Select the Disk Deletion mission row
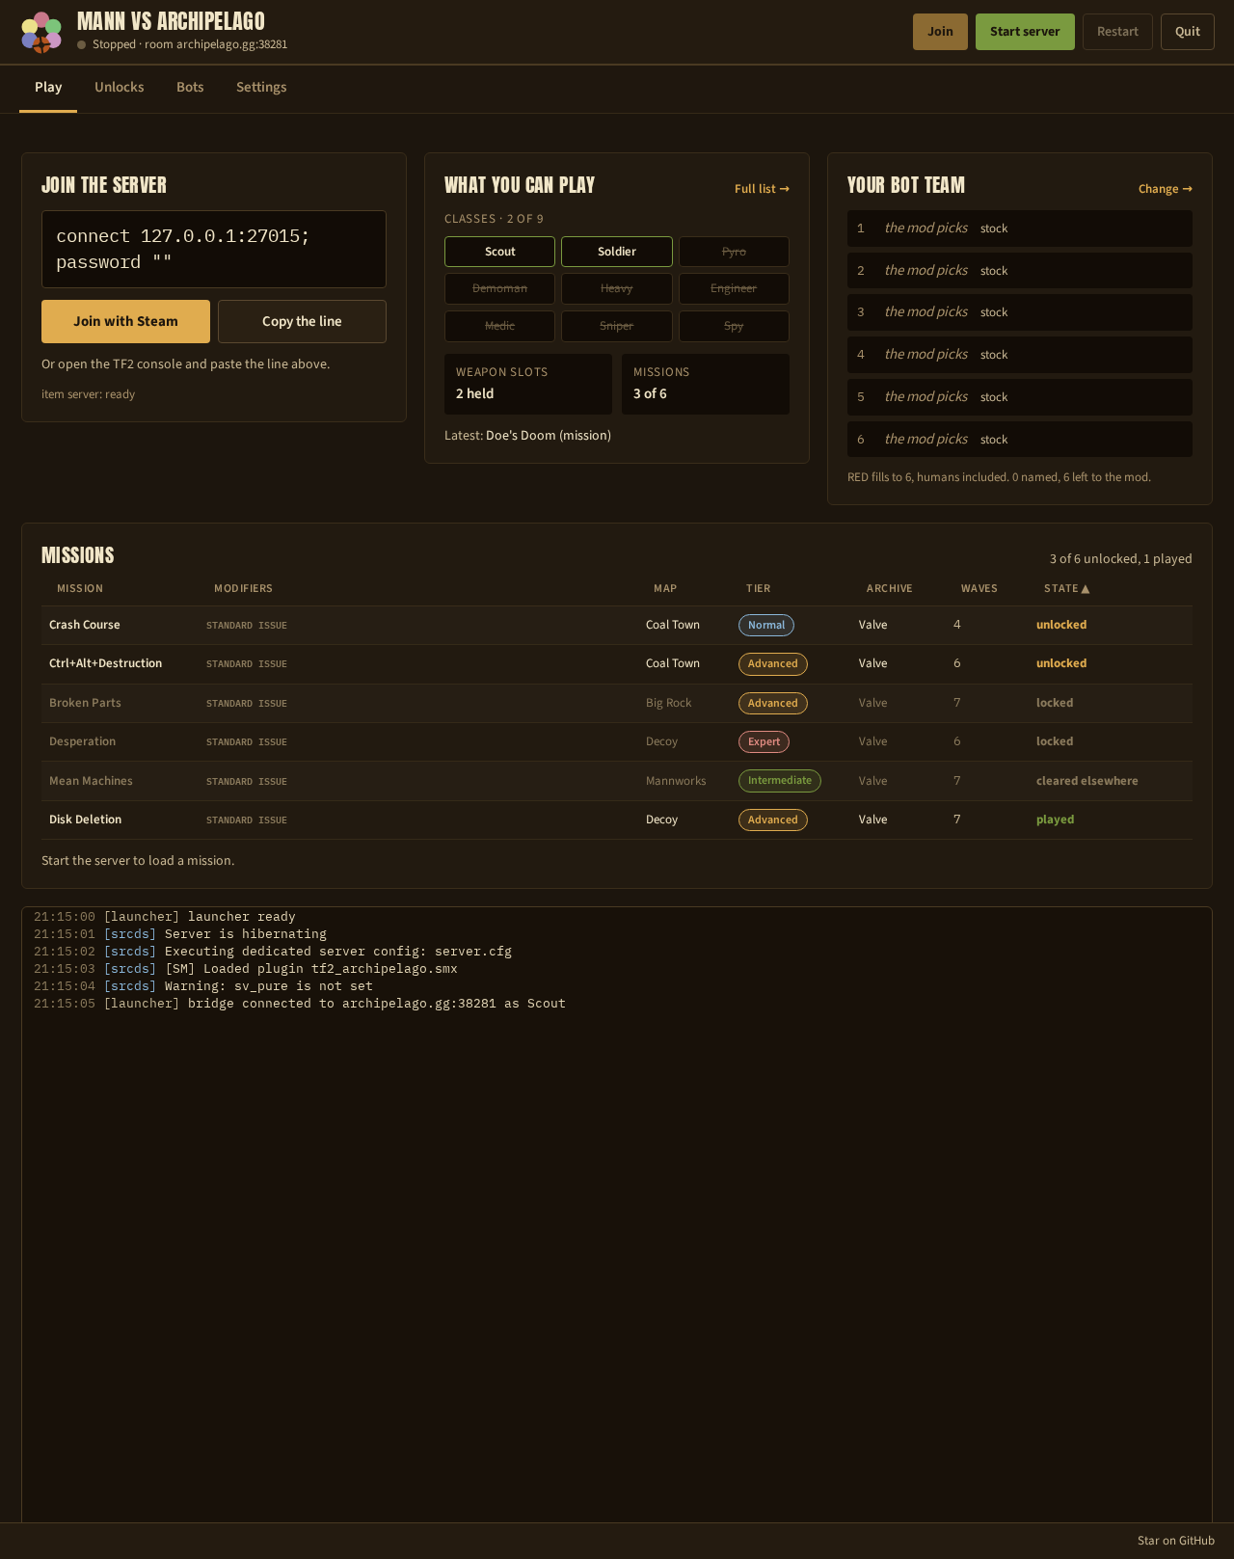1234x1559 pixels. click(x=617, y=820)
